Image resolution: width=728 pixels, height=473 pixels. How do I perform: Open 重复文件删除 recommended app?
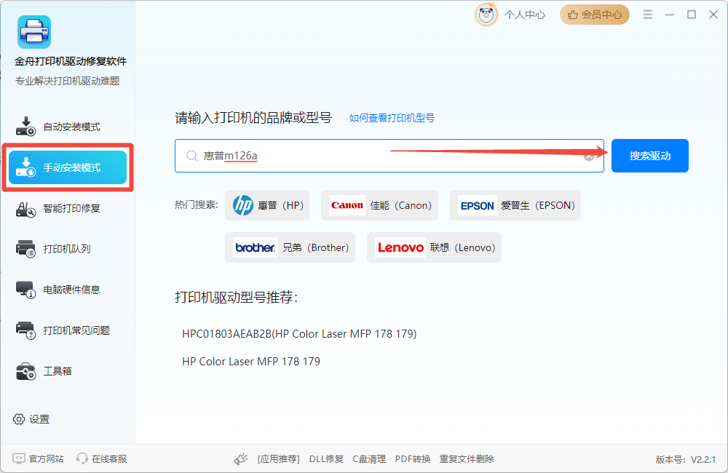pos(467,459)
